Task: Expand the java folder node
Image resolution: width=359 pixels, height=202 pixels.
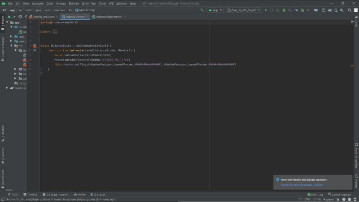Action: pyautogui.click(x=11, y=36)
